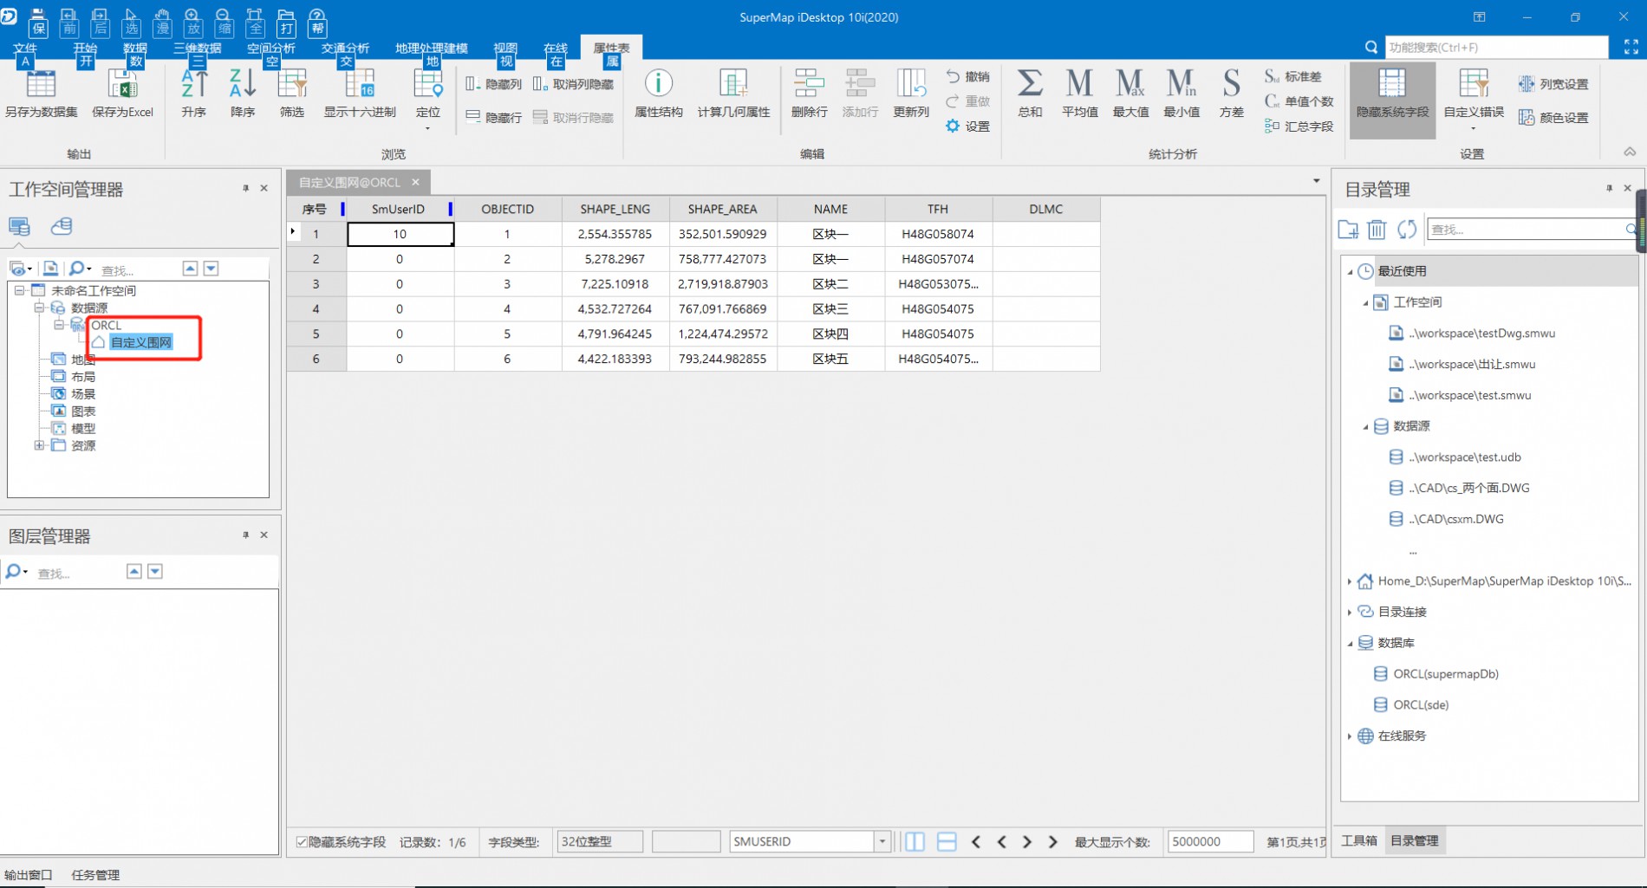Screen dimensions: 1647x888
Task: Compute the standard deviation (标准差)
Action: pyautogui.click(x=1293, y=76)
